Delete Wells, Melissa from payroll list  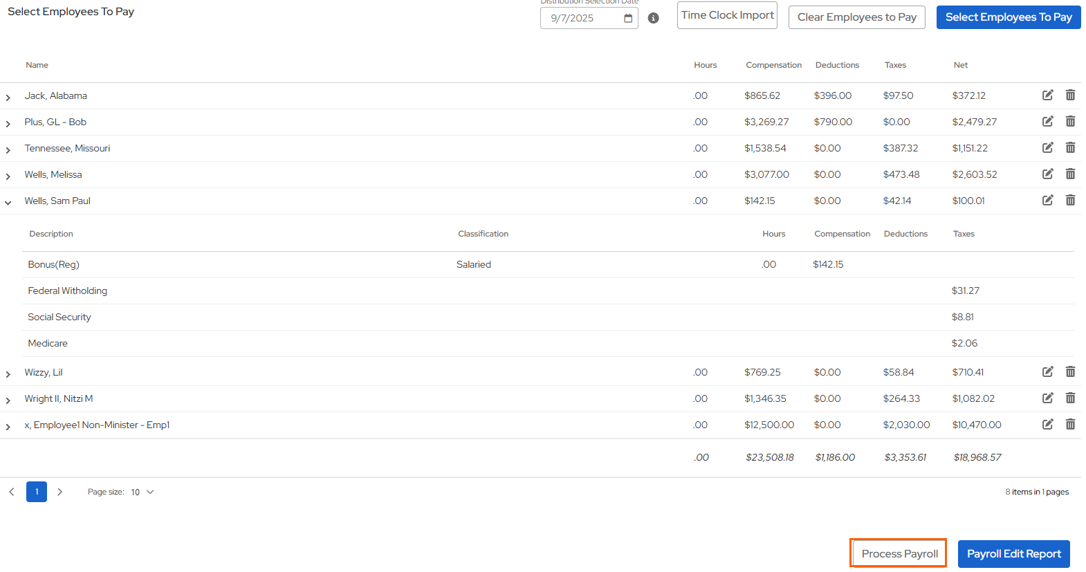coord(1070,174)
